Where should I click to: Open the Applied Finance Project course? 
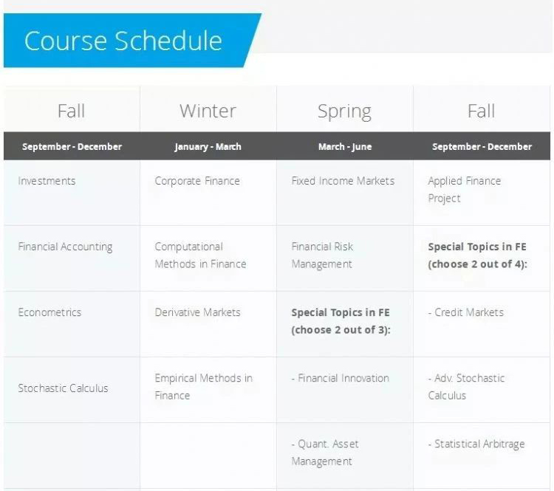[465, 189]
